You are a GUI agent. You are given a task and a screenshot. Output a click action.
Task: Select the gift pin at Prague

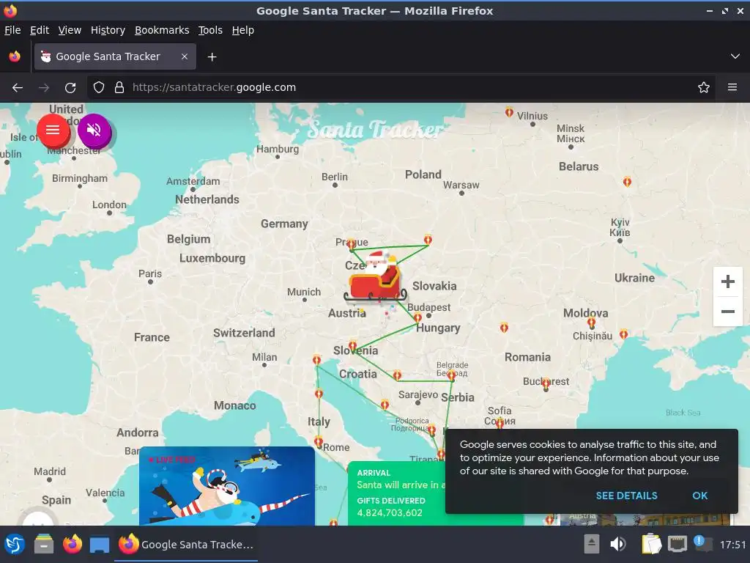pyautogui.click(x=352, y=244)
